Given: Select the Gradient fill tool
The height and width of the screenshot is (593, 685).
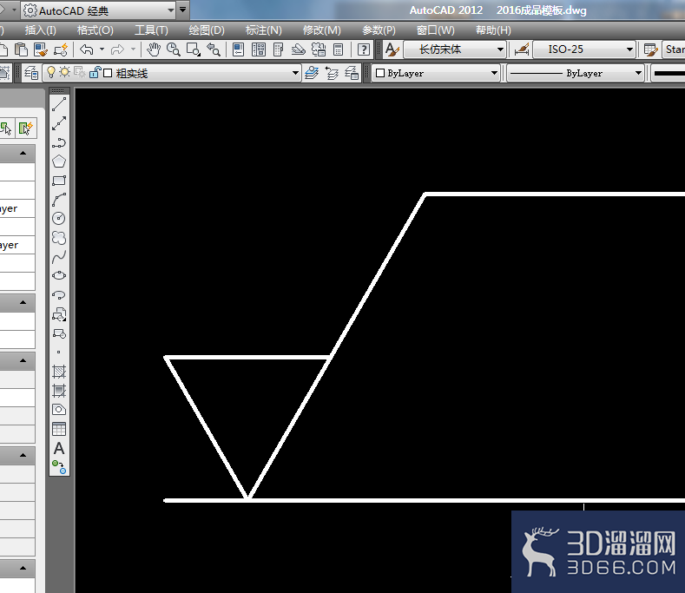Looking at the screenshot, I should [59, 390].
